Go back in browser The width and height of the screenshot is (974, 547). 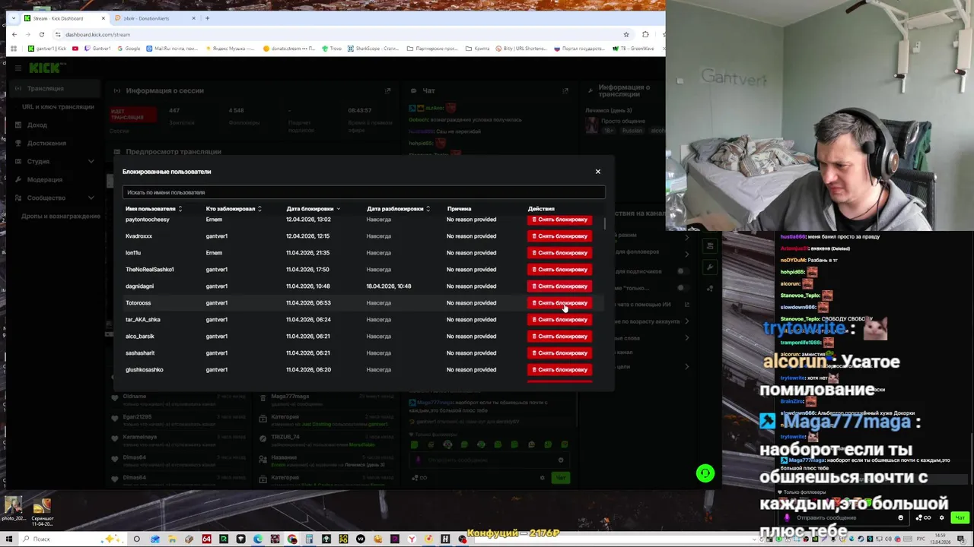pyautogui.click(x=14, y=34)
